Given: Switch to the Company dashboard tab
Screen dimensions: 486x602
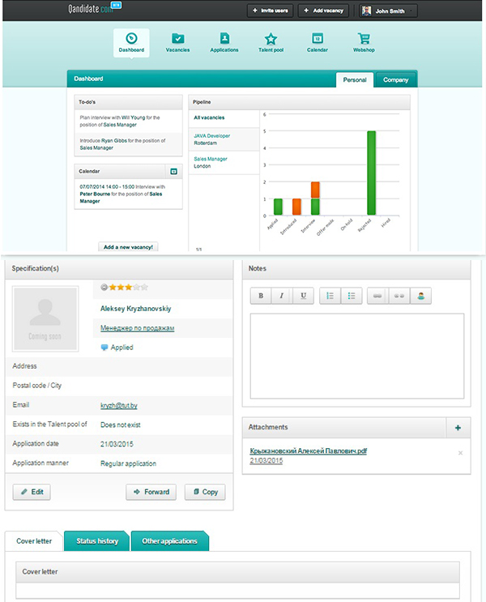Looking at the screenshot, I should [x=395, y=79].
